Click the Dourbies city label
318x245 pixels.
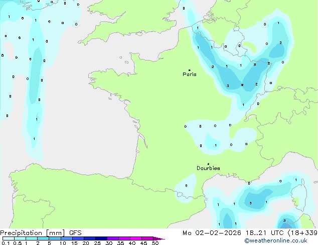pyautogui.click(x=208, y=168)
